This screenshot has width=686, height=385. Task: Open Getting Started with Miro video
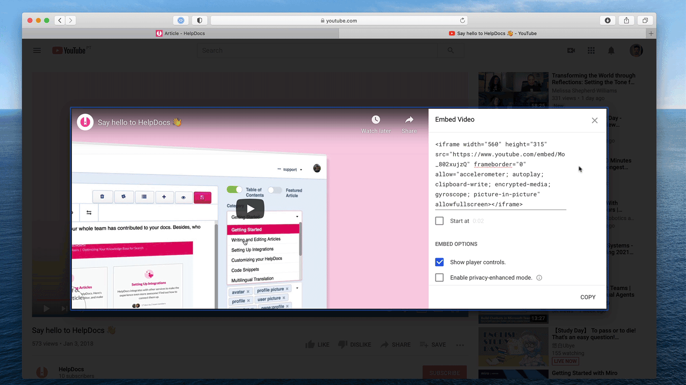tap(585, 373)
